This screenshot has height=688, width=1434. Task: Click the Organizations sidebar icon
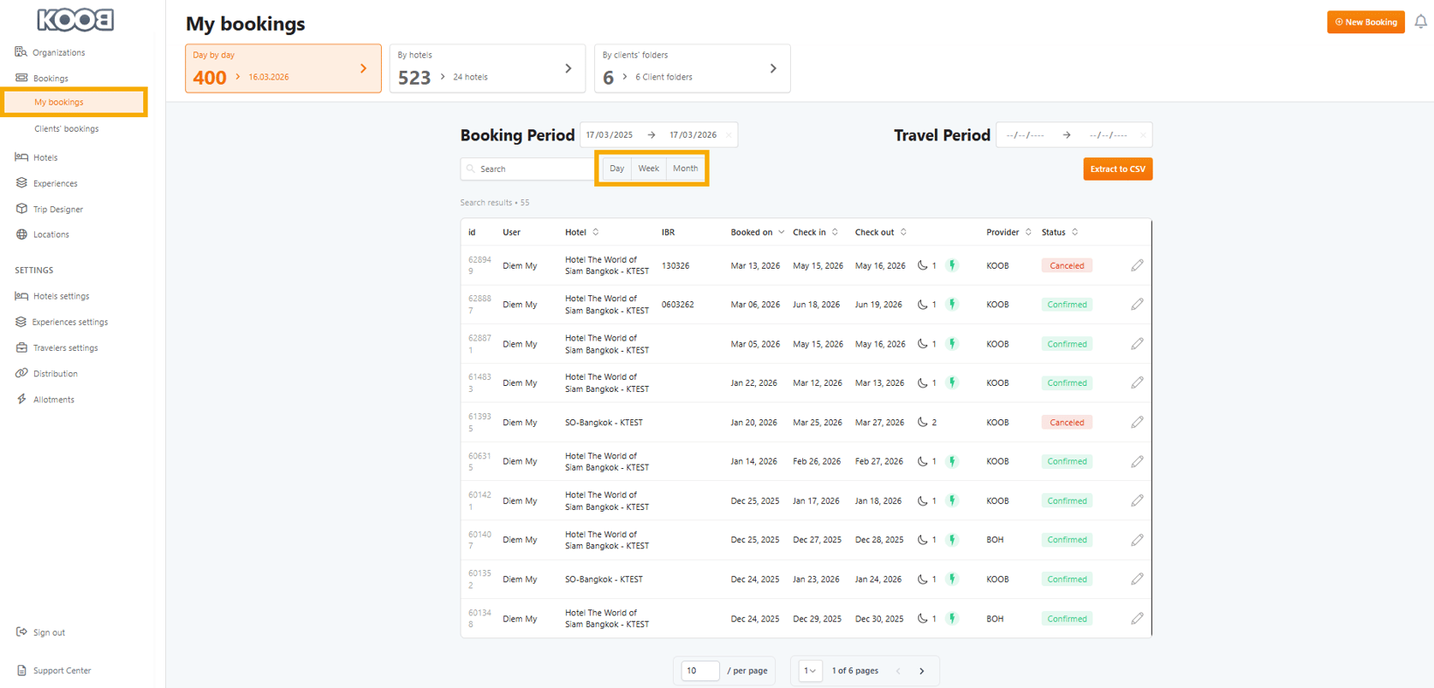pos(21,52)
